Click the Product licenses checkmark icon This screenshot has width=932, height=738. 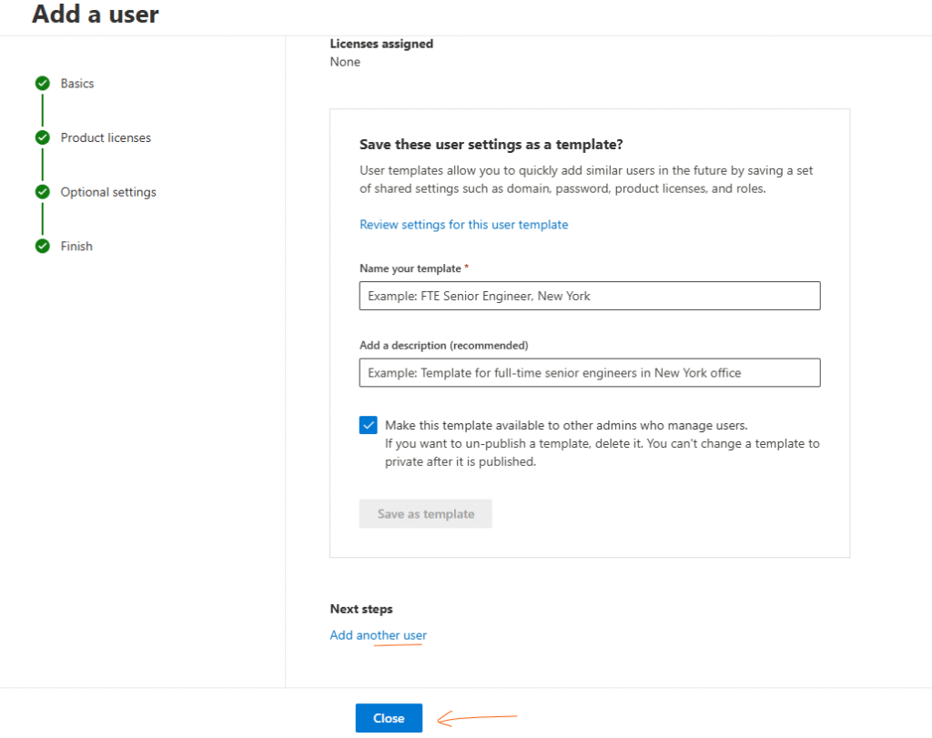42,138
